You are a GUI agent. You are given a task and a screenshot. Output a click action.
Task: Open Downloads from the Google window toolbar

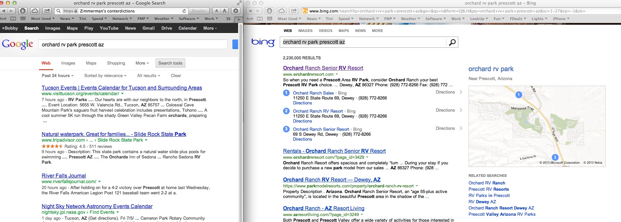click(x=235, y=11)
